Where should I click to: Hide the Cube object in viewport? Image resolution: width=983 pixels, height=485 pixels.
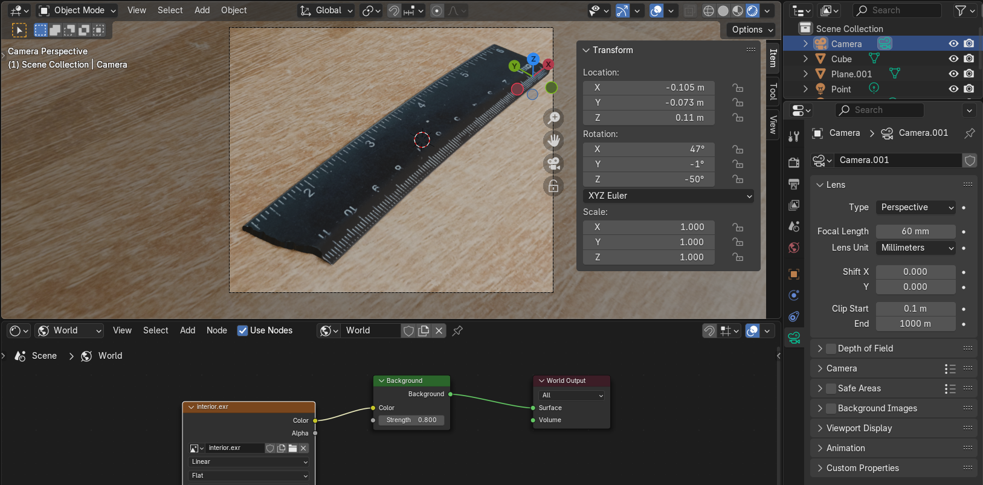point(953,59)
